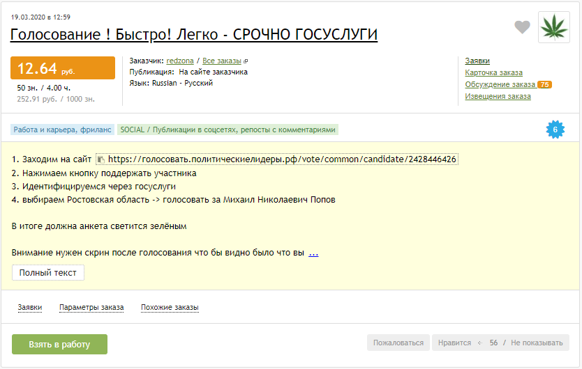
Task: Open Заявки link in right sidebar
Action: 477,61
